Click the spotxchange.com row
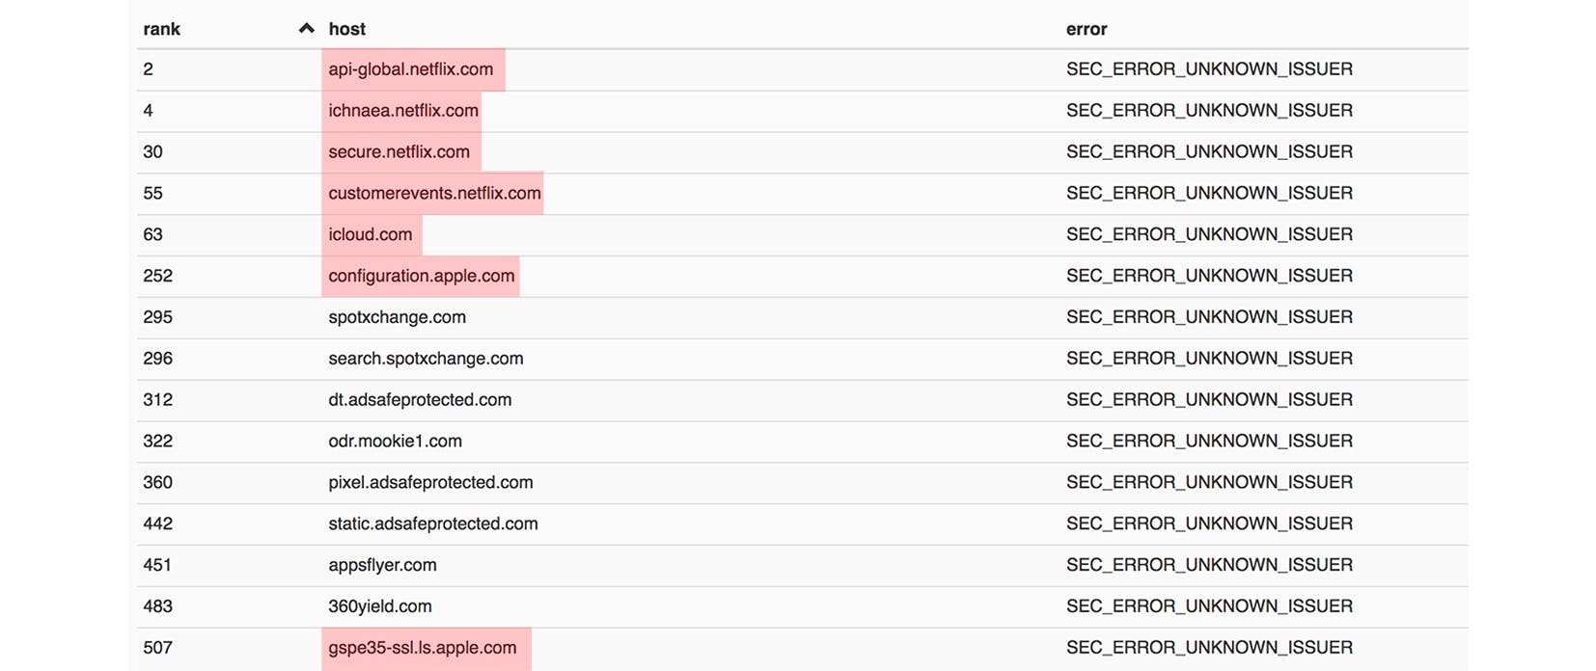Viewport: 1596px width, 671px height. coord(397,317)
